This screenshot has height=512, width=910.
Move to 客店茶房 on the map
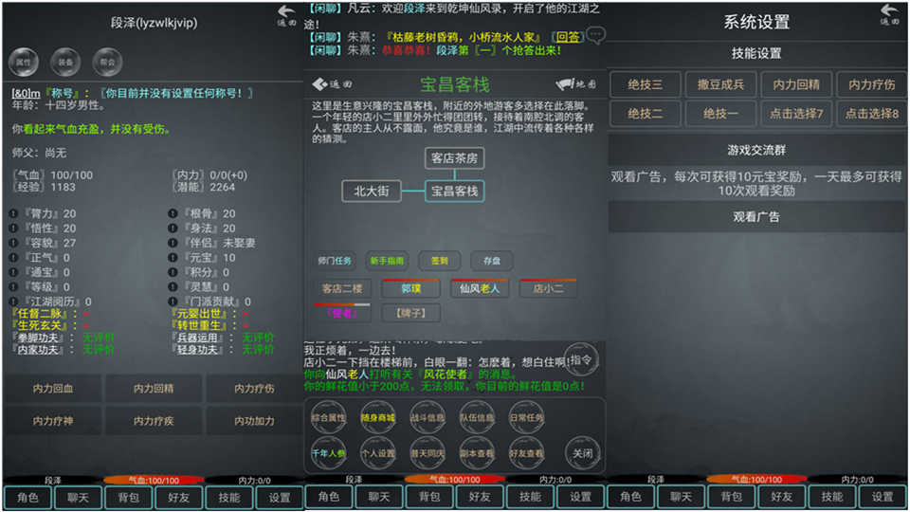pos(454,158)
